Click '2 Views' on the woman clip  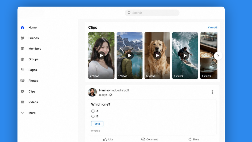[x=94, y=76]
